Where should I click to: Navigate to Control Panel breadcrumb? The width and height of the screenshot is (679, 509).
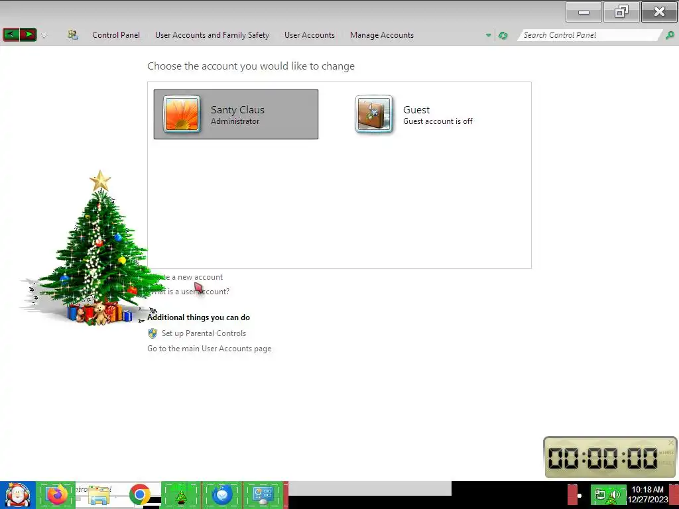[x=116, y=35]
